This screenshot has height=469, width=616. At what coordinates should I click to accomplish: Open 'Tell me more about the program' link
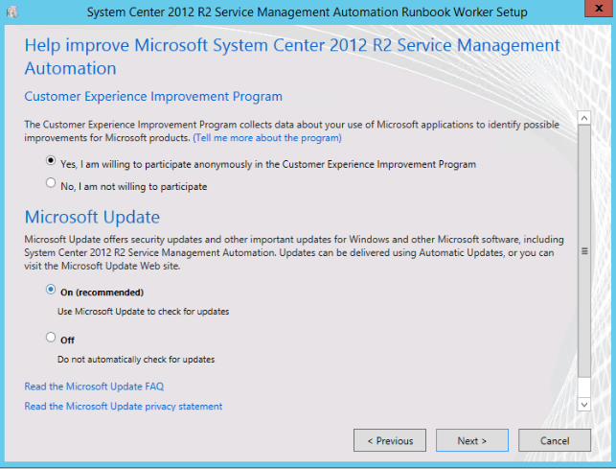(x=267, y=138)
